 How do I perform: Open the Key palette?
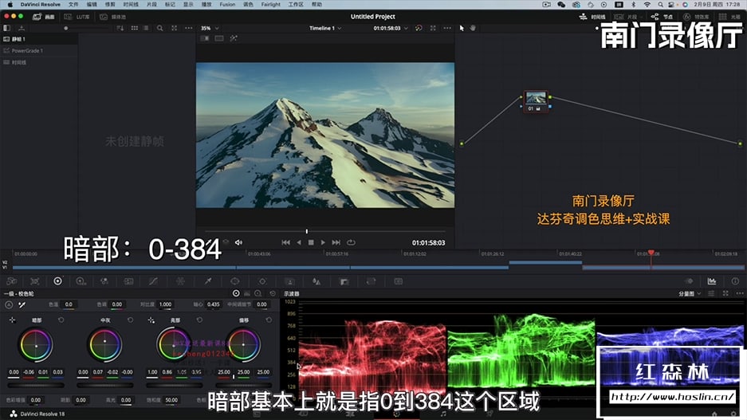(344, 281)
